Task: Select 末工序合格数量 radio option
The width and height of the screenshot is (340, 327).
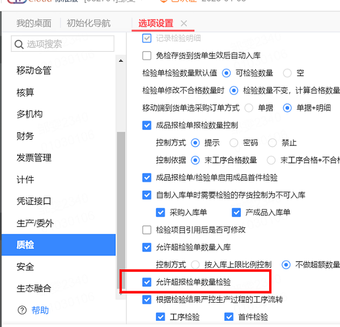Action: coord(195,160)
